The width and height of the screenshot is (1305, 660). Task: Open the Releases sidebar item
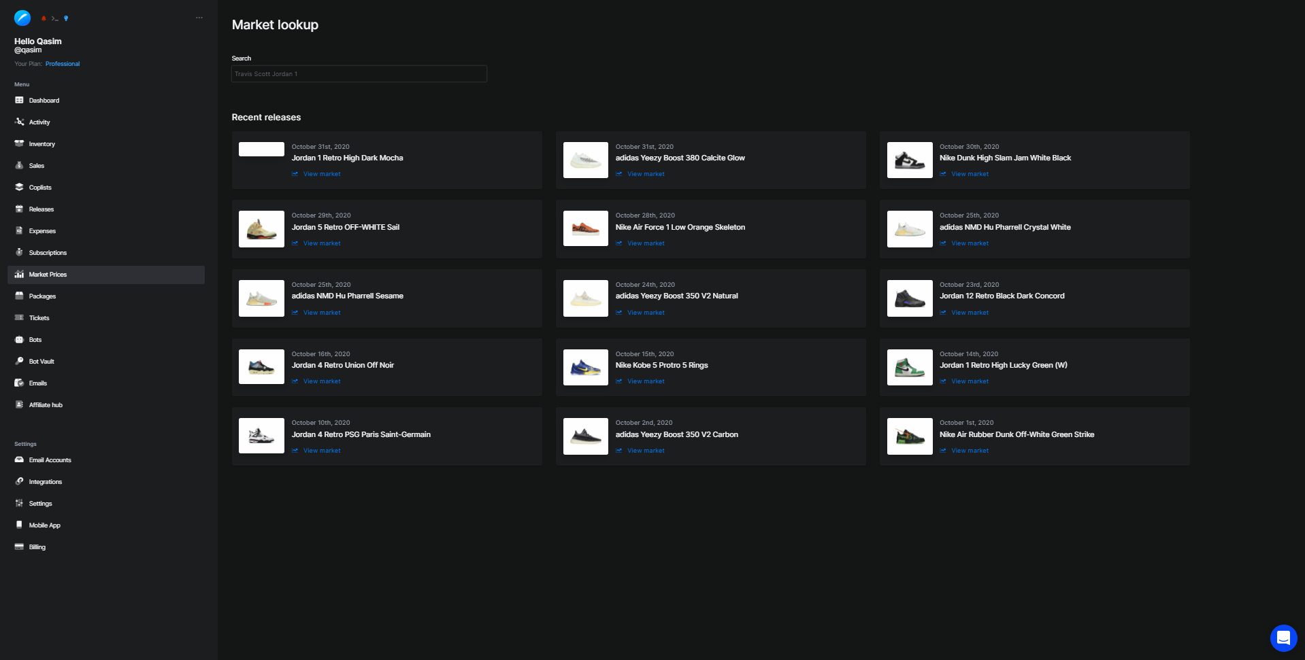[x=41, y=209]
